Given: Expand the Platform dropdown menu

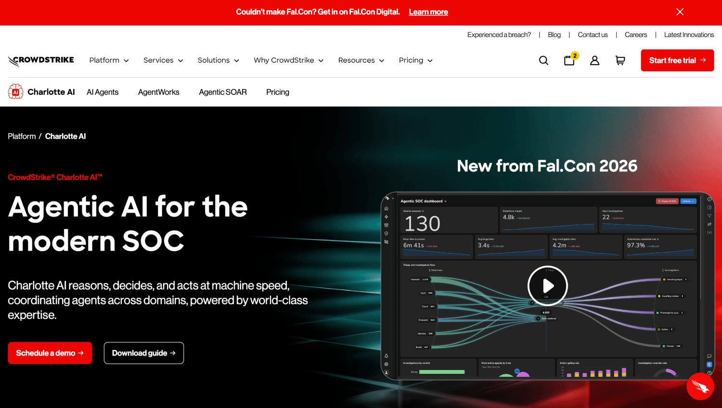Looking at the screenshot, I should point(109,60).
